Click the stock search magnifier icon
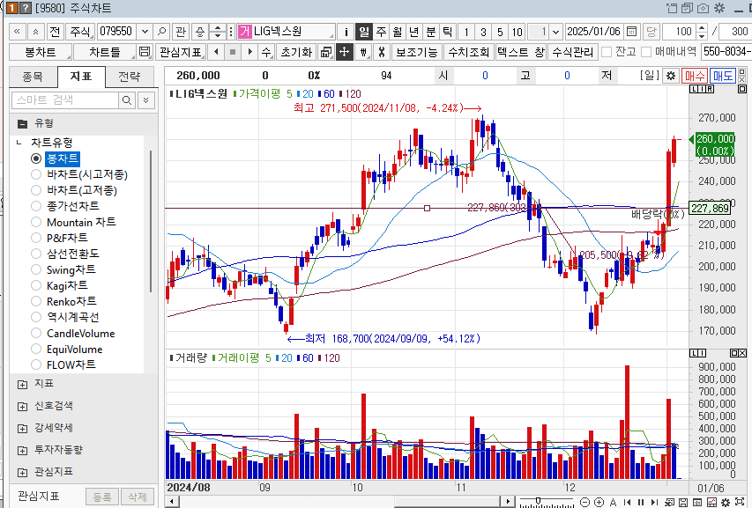Image resolution: width=752 pixels, height=508 pixels. pos(162,32)
